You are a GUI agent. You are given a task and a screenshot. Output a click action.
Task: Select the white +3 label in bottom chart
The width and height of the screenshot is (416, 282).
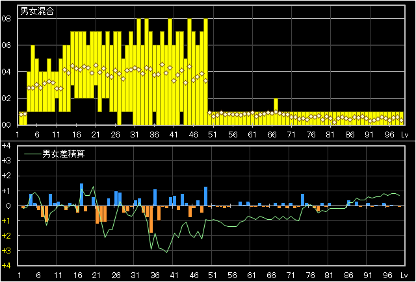[x=6, y=161]
